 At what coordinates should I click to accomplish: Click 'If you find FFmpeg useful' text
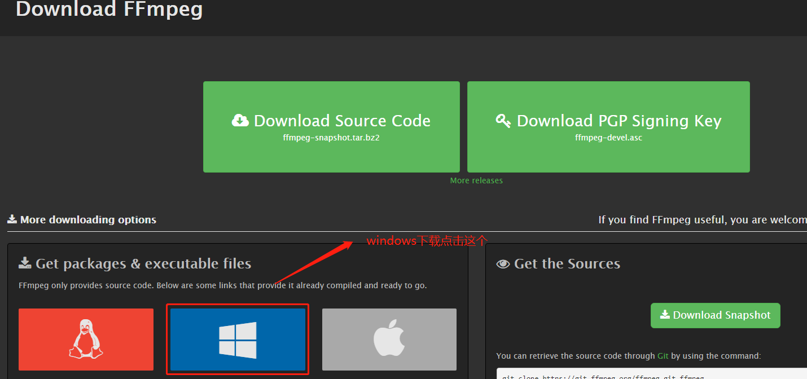coord(703,219)
